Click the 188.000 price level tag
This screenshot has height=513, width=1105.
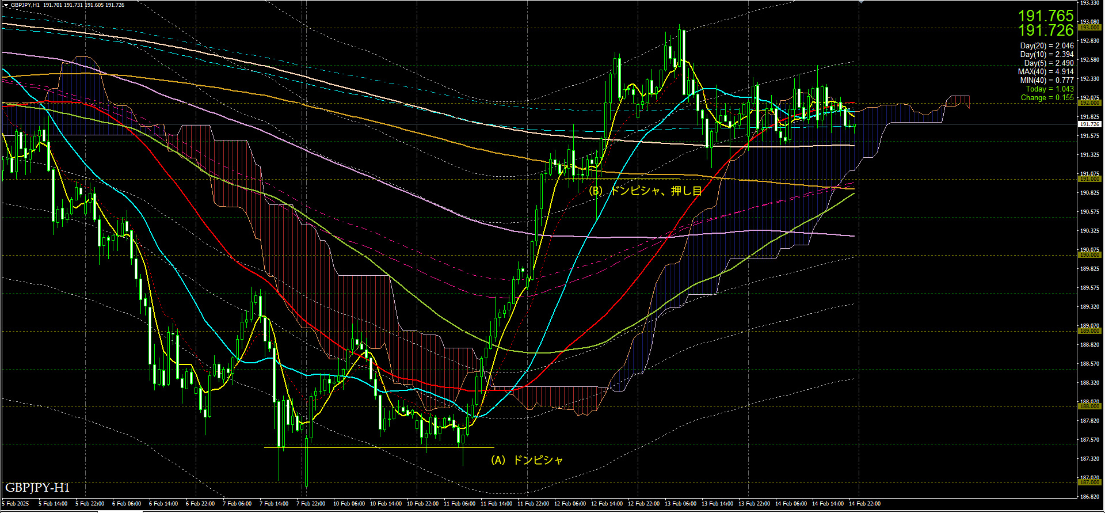click(x=1089, y=406)
